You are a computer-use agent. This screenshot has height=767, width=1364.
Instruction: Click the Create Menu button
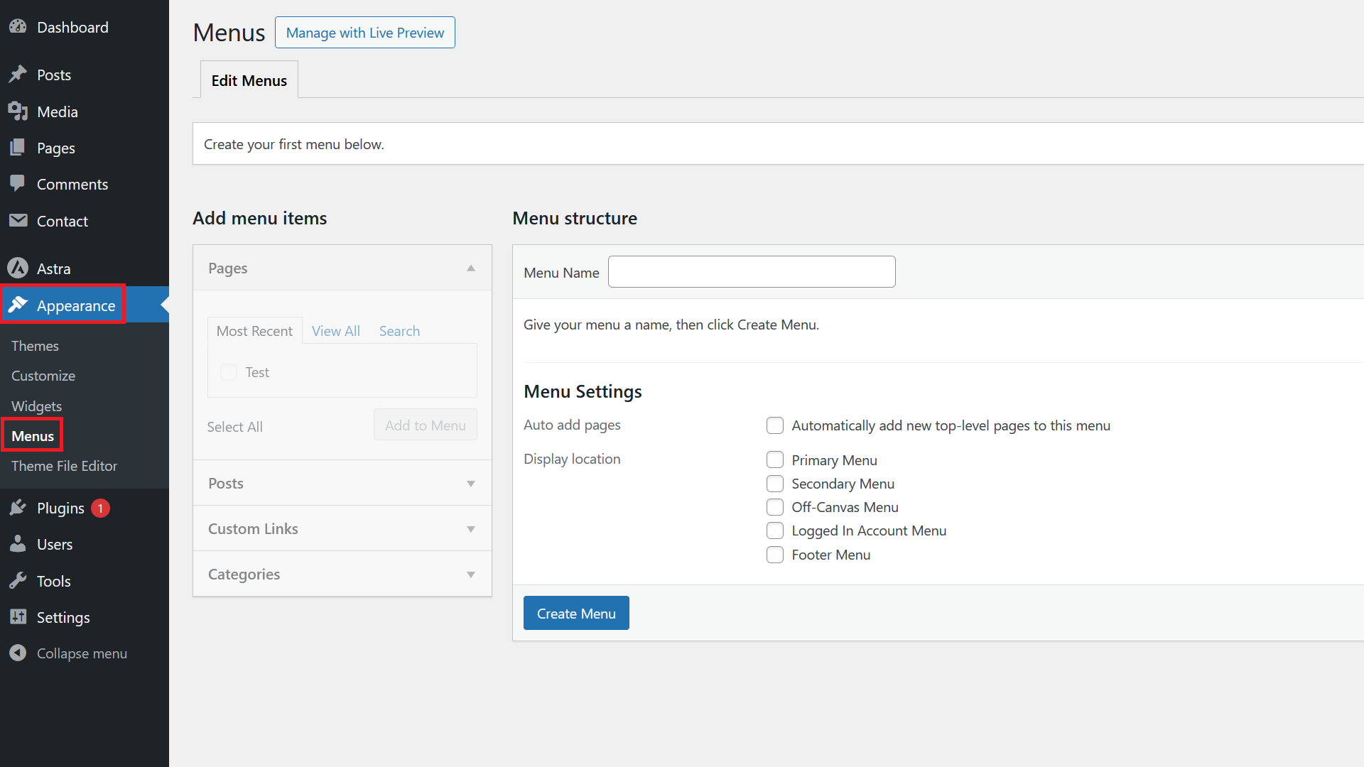coord(576,613)
